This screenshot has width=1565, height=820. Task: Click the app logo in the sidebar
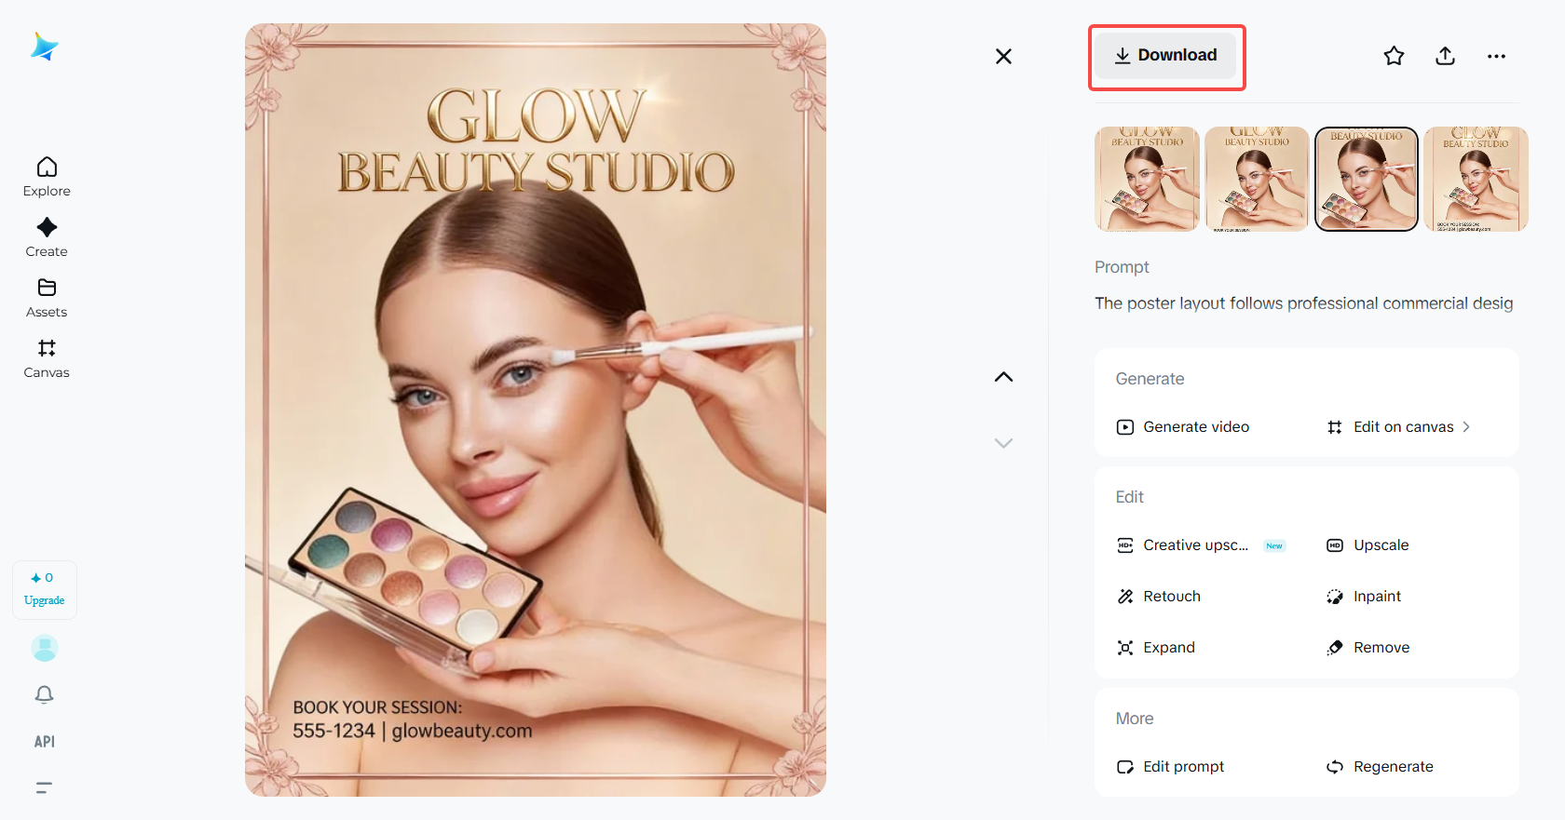[45, 47]
